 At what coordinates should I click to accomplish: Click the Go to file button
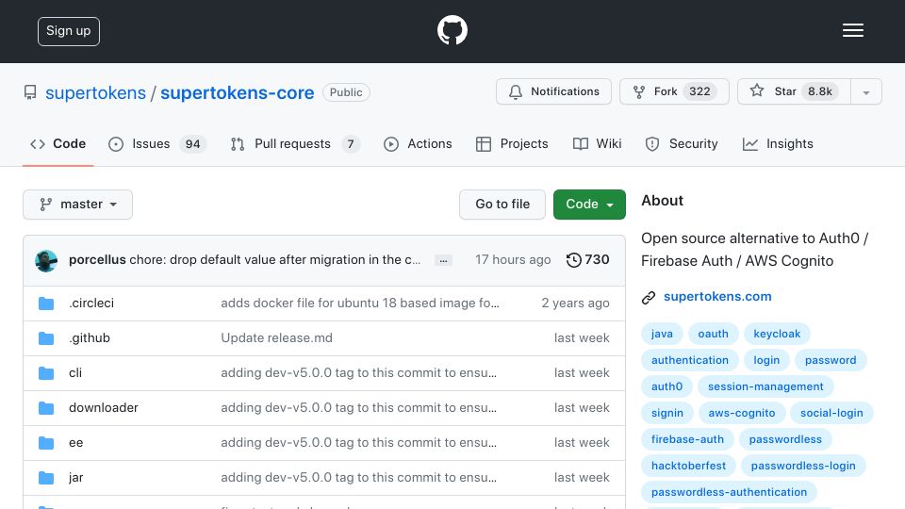click(502, 205)
